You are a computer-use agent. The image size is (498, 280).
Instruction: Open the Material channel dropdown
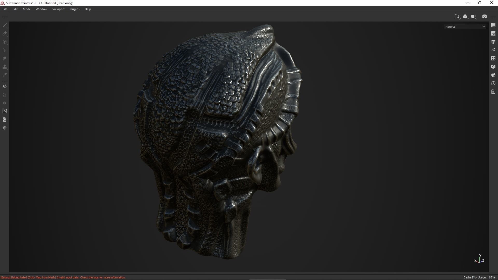point(465,26)
